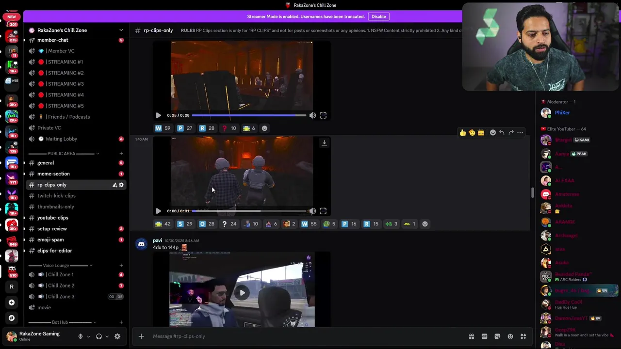Image resolution: width=621 pixels, height=349 pixels.
Task: Open Discover servers compass icon
Action: tap(12, 318)
